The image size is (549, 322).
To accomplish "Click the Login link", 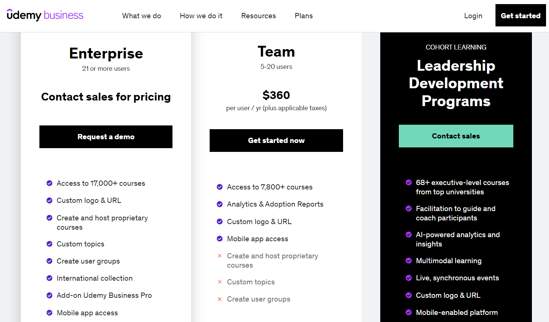I will click(x=473, y=16).
